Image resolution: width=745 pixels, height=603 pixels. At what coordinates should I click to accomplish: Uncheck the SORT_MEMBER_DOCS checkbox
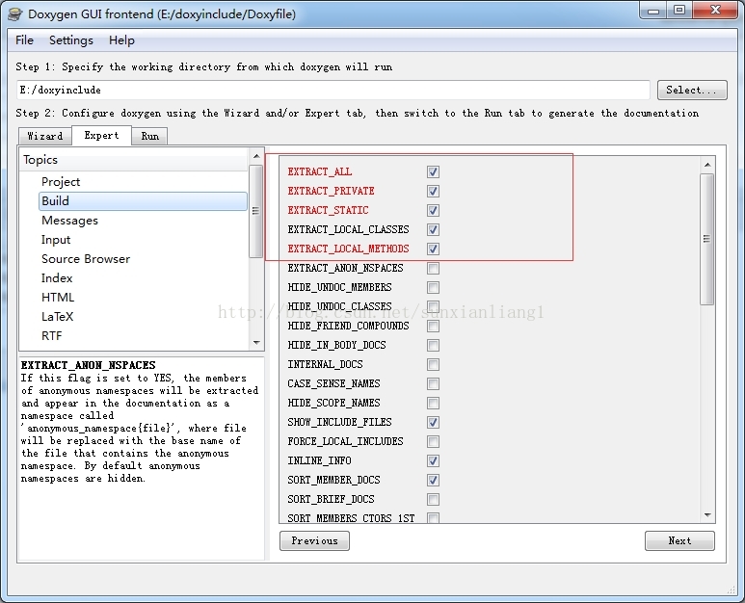pos(433,480)
